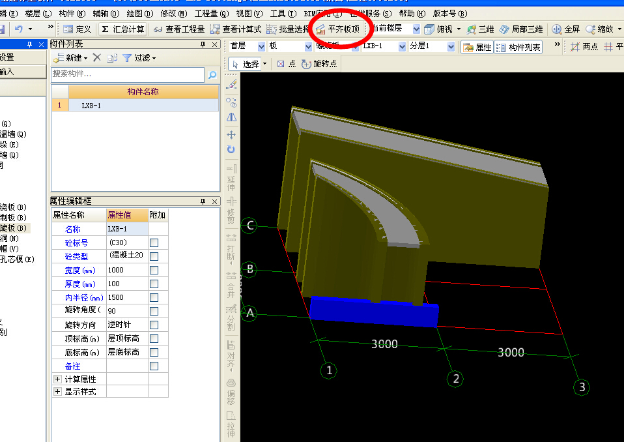Open the 构件(N) menu
Screen dimensions: 624x442
click(72, 14)
